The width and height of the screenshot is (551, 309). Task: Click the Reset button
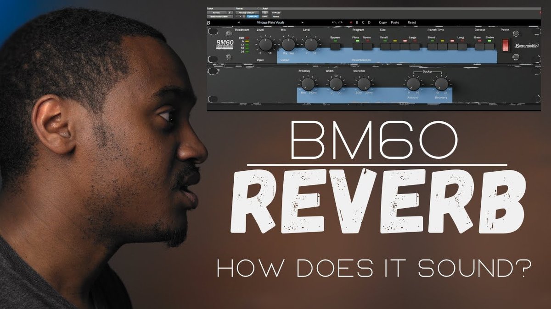click(412, 22)
